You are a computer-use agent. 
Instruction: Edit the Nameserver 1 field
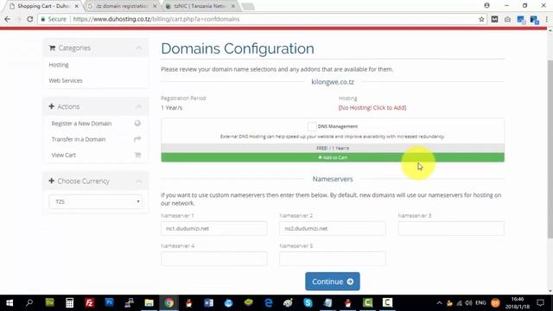pyautogui.click(x=214, y=228)
